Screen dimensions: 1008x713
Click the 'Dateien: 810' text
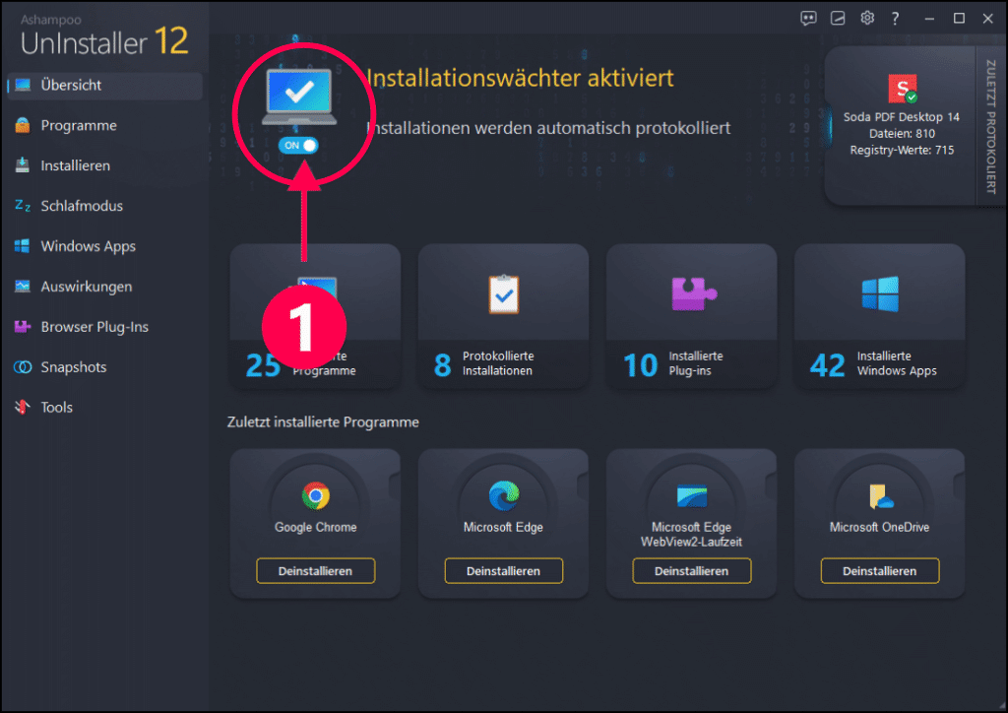(902, 134)
